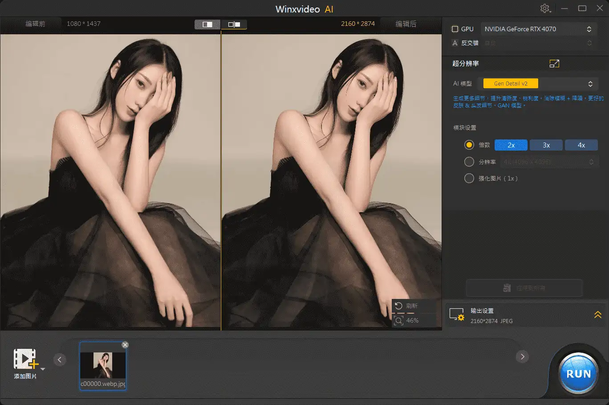Remove c00000.webp.jpg with its close icon

click(125, 344)
